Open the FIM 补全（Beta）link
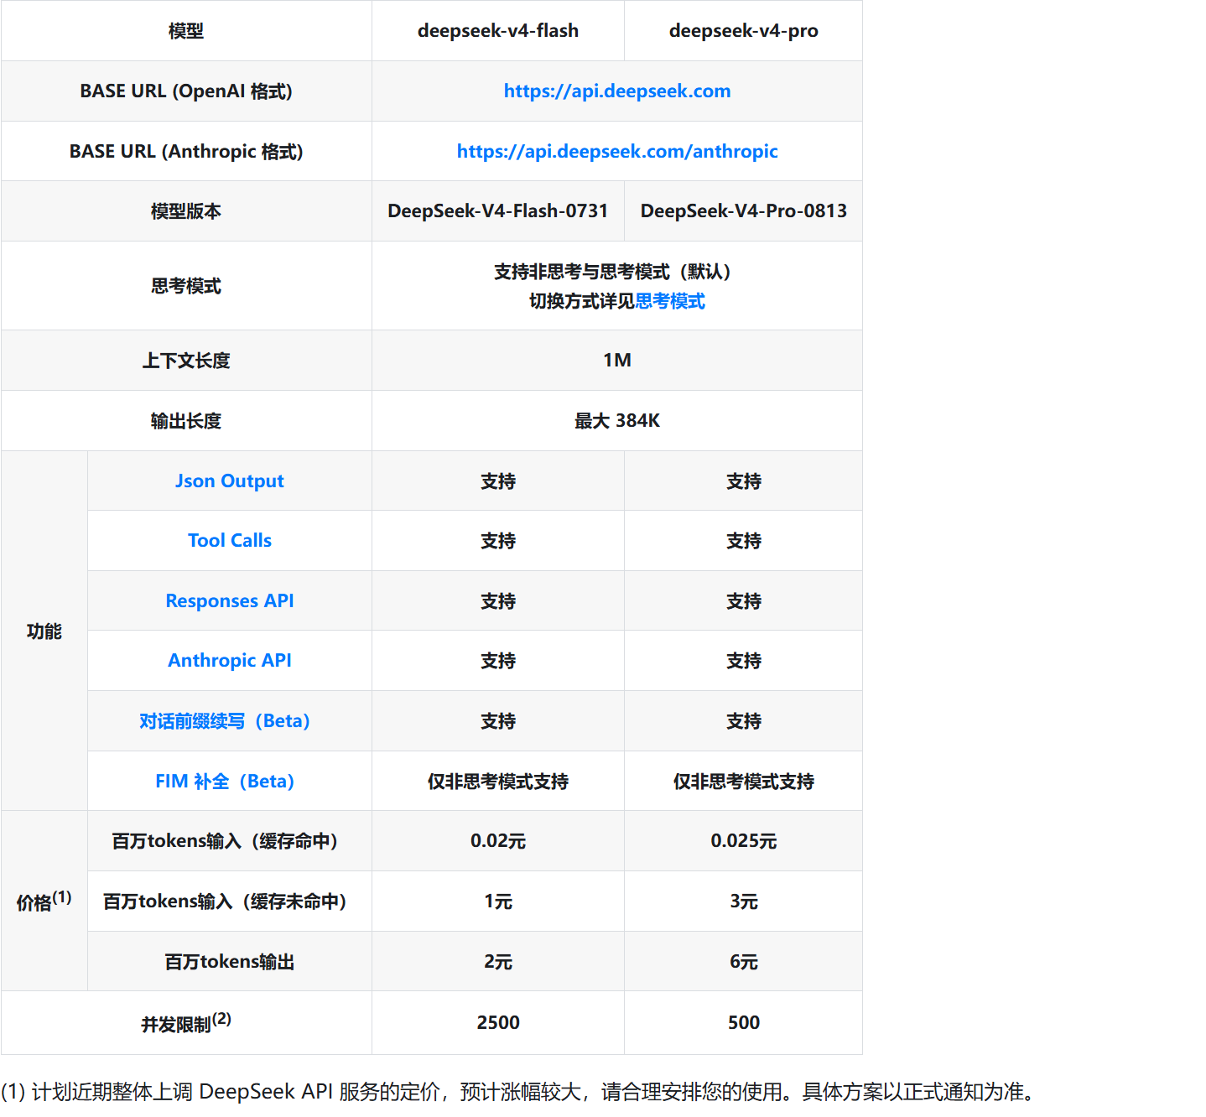 (225, 781)
